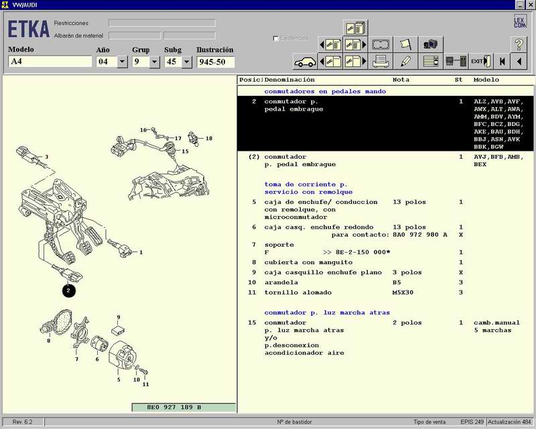Click callout number 18 in the illustration
This screenshot has width=536, height=429.
[209, 138]
